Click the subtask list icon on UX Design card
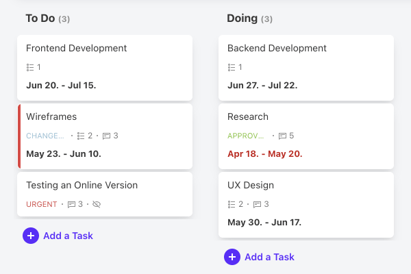 point(232,204)
